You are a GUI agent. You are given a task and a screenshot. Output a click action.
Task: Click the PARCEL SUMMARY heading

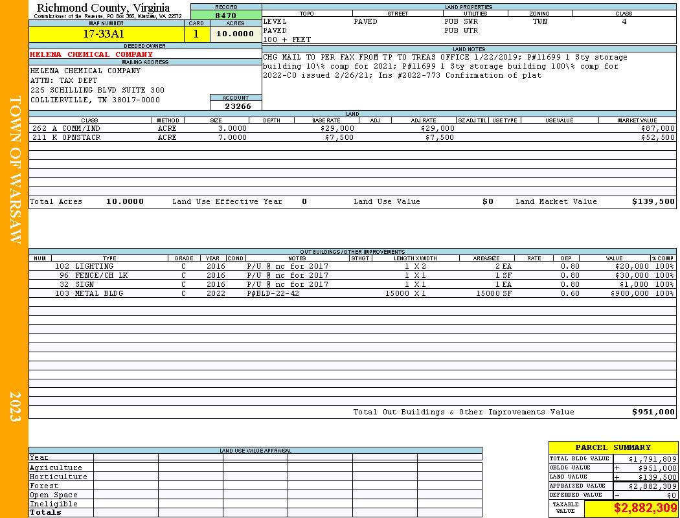(x=613, y=447)
